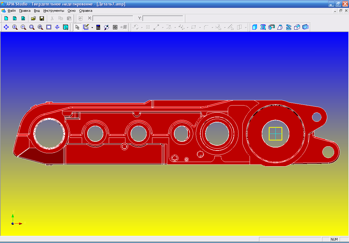Click the grayed line segment tool
Viewport: 349px width, 243px height.
156,27
